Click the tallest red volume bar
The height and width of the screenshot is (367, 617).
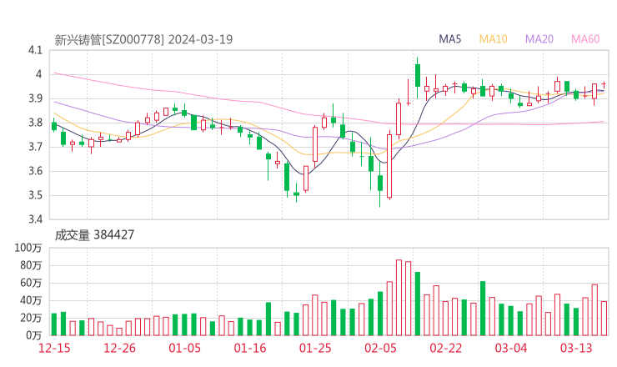pyautogui.click(x=399, y=297)
